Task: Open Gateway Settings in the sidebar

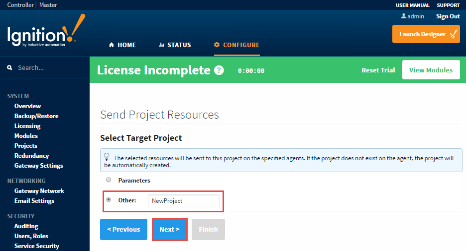Action: (x=39, y=166)
